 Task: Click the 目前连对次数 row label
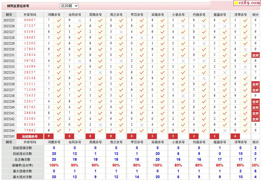pos(22,154)
